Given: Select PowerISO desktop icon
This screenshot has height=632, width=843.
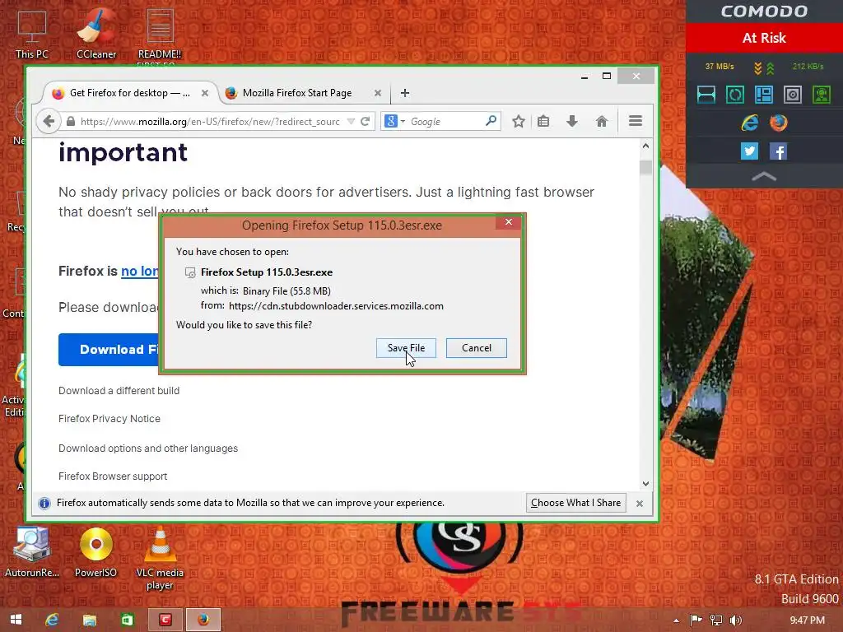Looking at the screenshot, I should coord(95,552).
